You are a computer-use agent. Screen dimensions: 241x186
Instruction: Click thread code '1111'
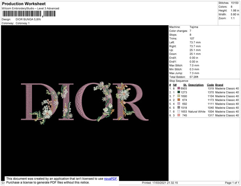pyautogui.click(x=211, y=104)
